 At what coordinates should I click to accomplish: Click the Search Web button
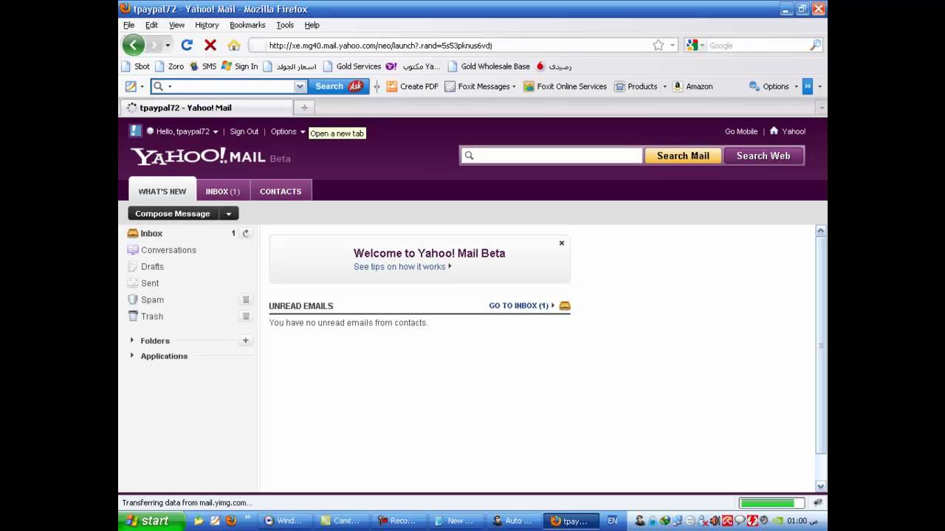pyautogui.click(x=763, y=156)
